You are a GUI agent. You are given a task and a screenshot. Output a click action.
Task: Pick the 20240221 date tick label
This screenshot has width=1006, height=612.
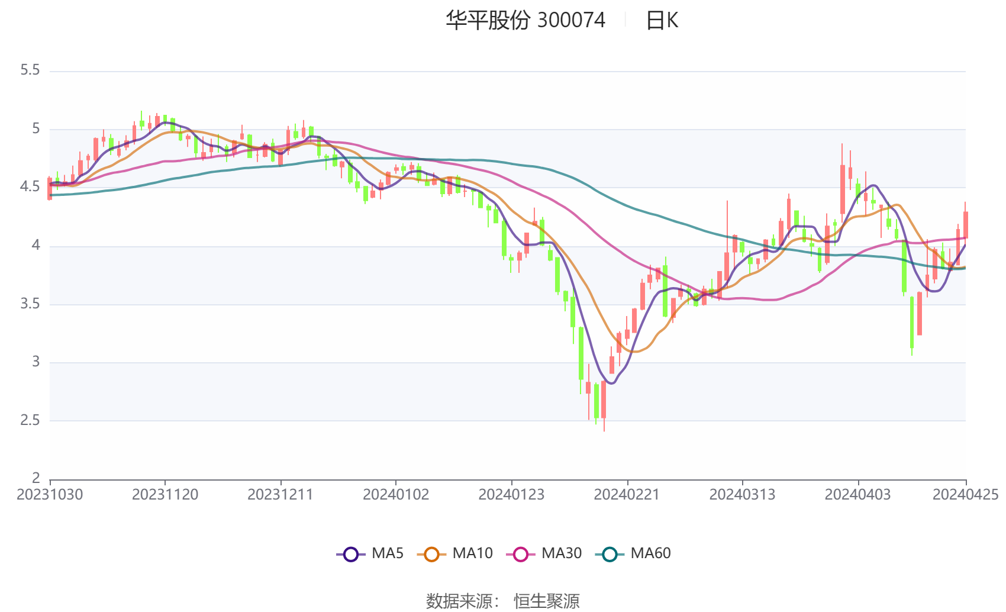click(627, 495)
